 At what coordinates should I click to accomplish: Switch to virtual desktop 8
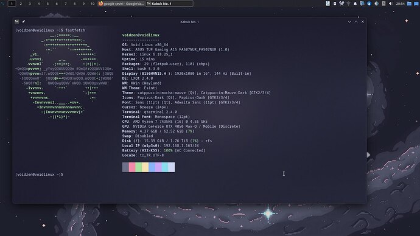coord(74,4)
